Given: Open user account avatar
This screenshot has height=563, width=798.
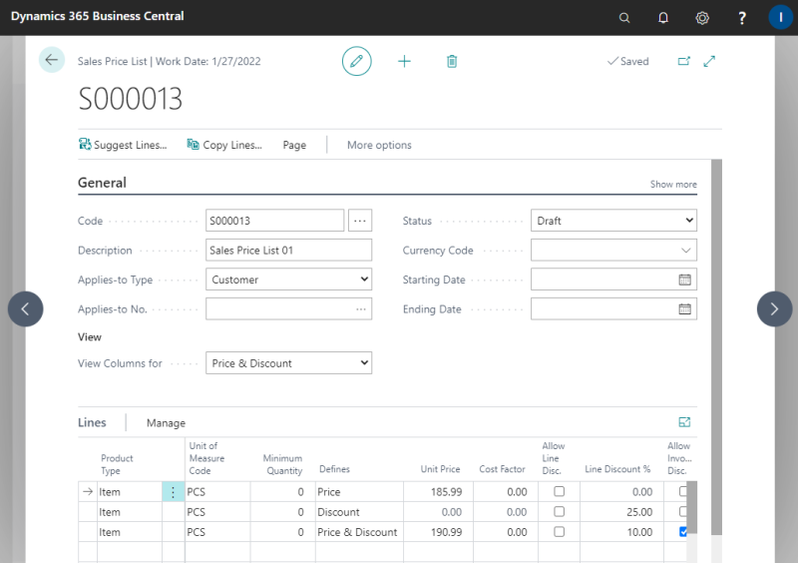Looking at the screenshot, I should [780, 17].
